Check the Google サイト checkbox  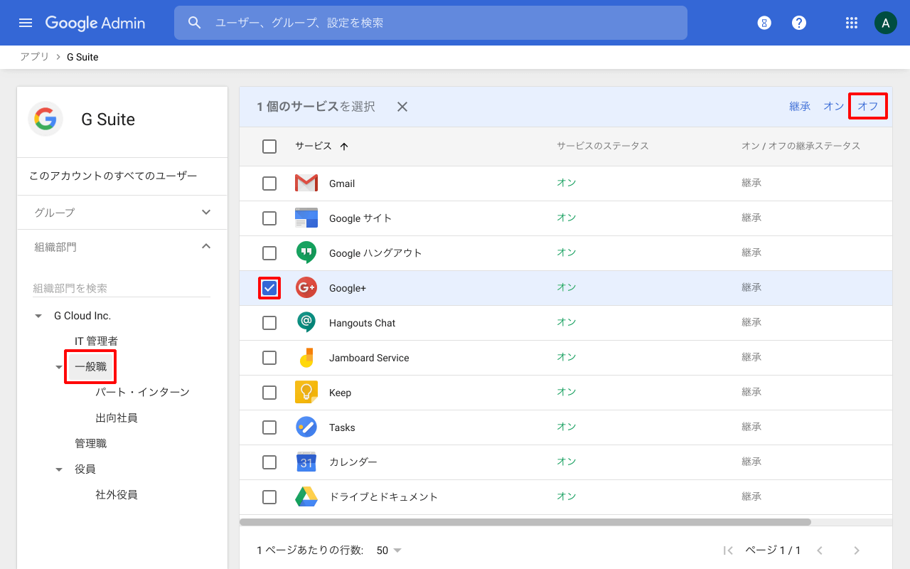coord(269,218)
